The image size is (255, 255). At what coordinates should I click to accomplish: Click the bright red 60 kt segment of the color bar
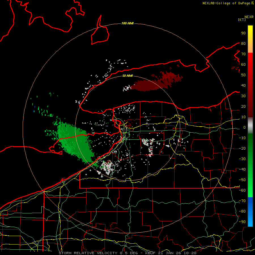250,64
